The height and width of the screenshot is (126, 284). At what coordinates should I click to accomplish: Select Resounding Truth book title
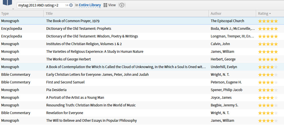tap(91, 105)
